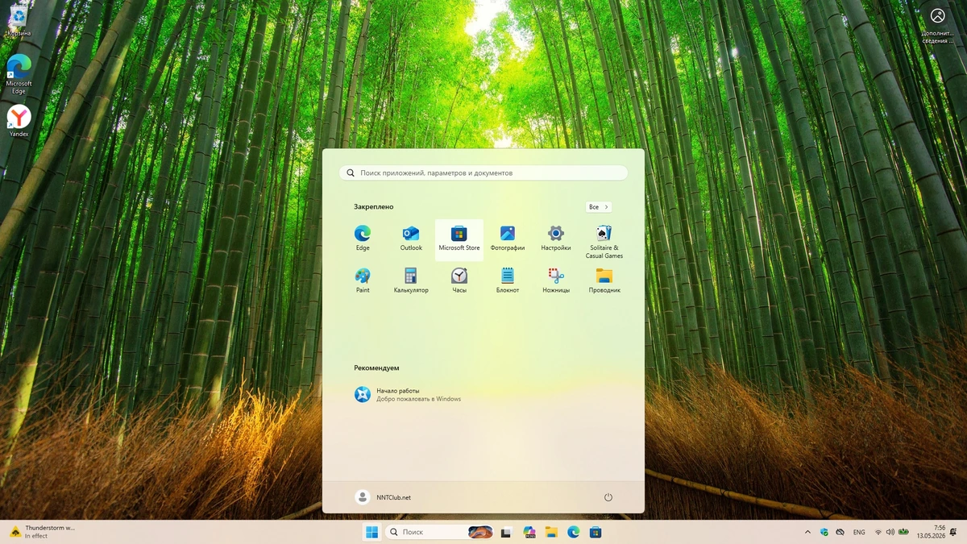Viewport: 967px width, 544px height.
Task: Click the Закреплено section heading
Action: [x=373, y=207]
